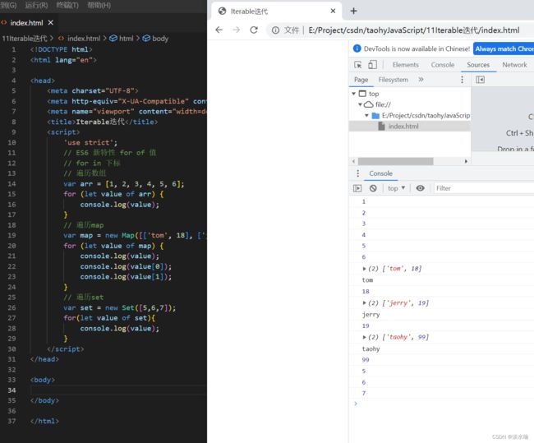Toggle the navigator sidebar panel icon
The image size is (534, 443).
coord(481,80)
